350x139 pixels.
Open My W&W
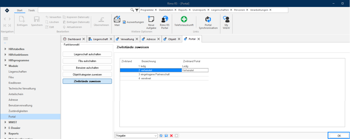226,22
